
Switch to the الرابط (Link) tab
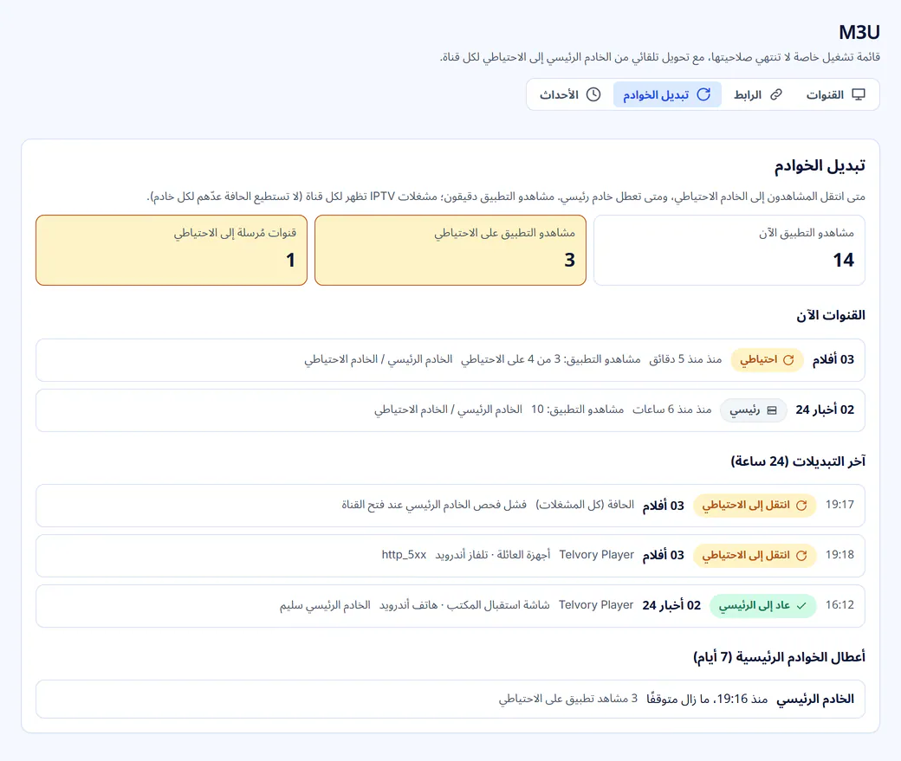coord(758,94)
